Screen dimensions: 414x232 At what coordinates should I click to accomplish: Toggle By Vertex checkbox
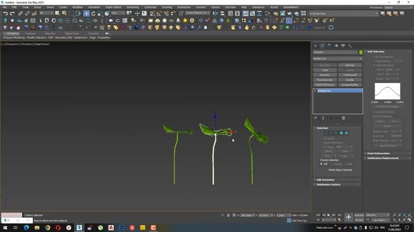[x=322, y=139]
